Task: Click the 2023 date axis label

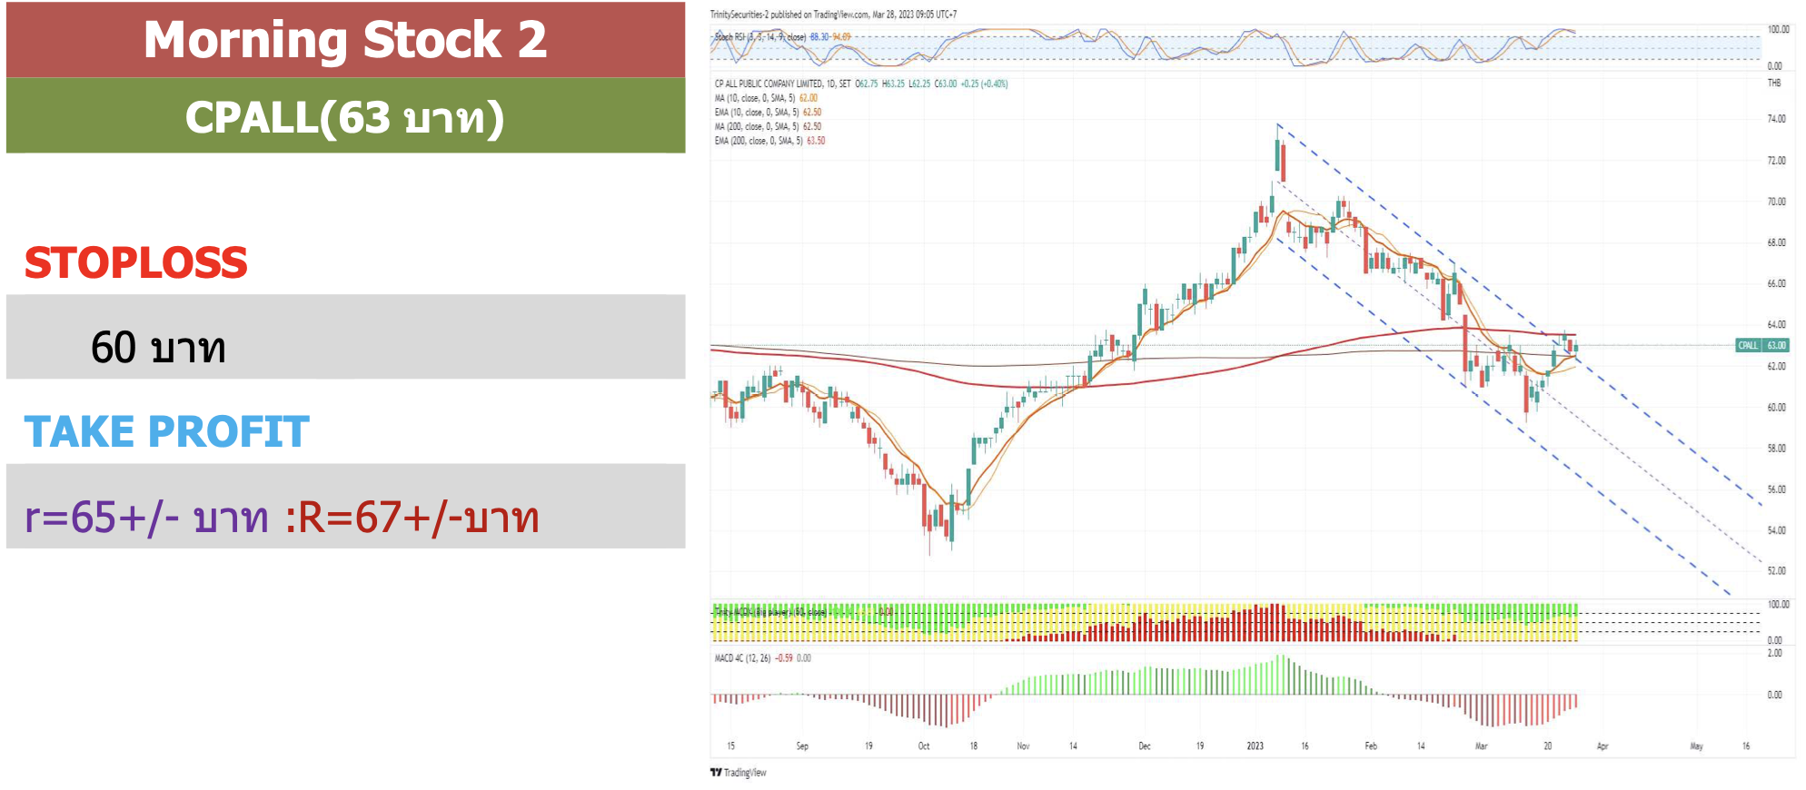Action: 1255,746
